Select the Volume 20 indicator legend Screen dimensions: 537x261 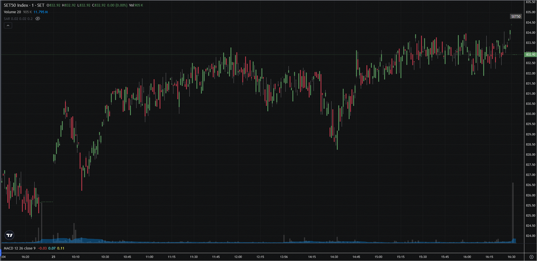coord(12,12)
